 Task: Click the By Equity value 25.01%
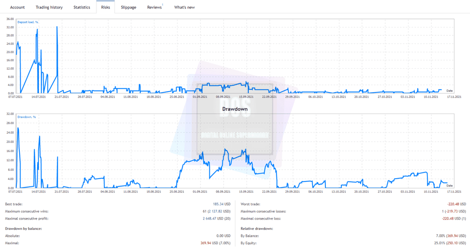tap(450, 243)
